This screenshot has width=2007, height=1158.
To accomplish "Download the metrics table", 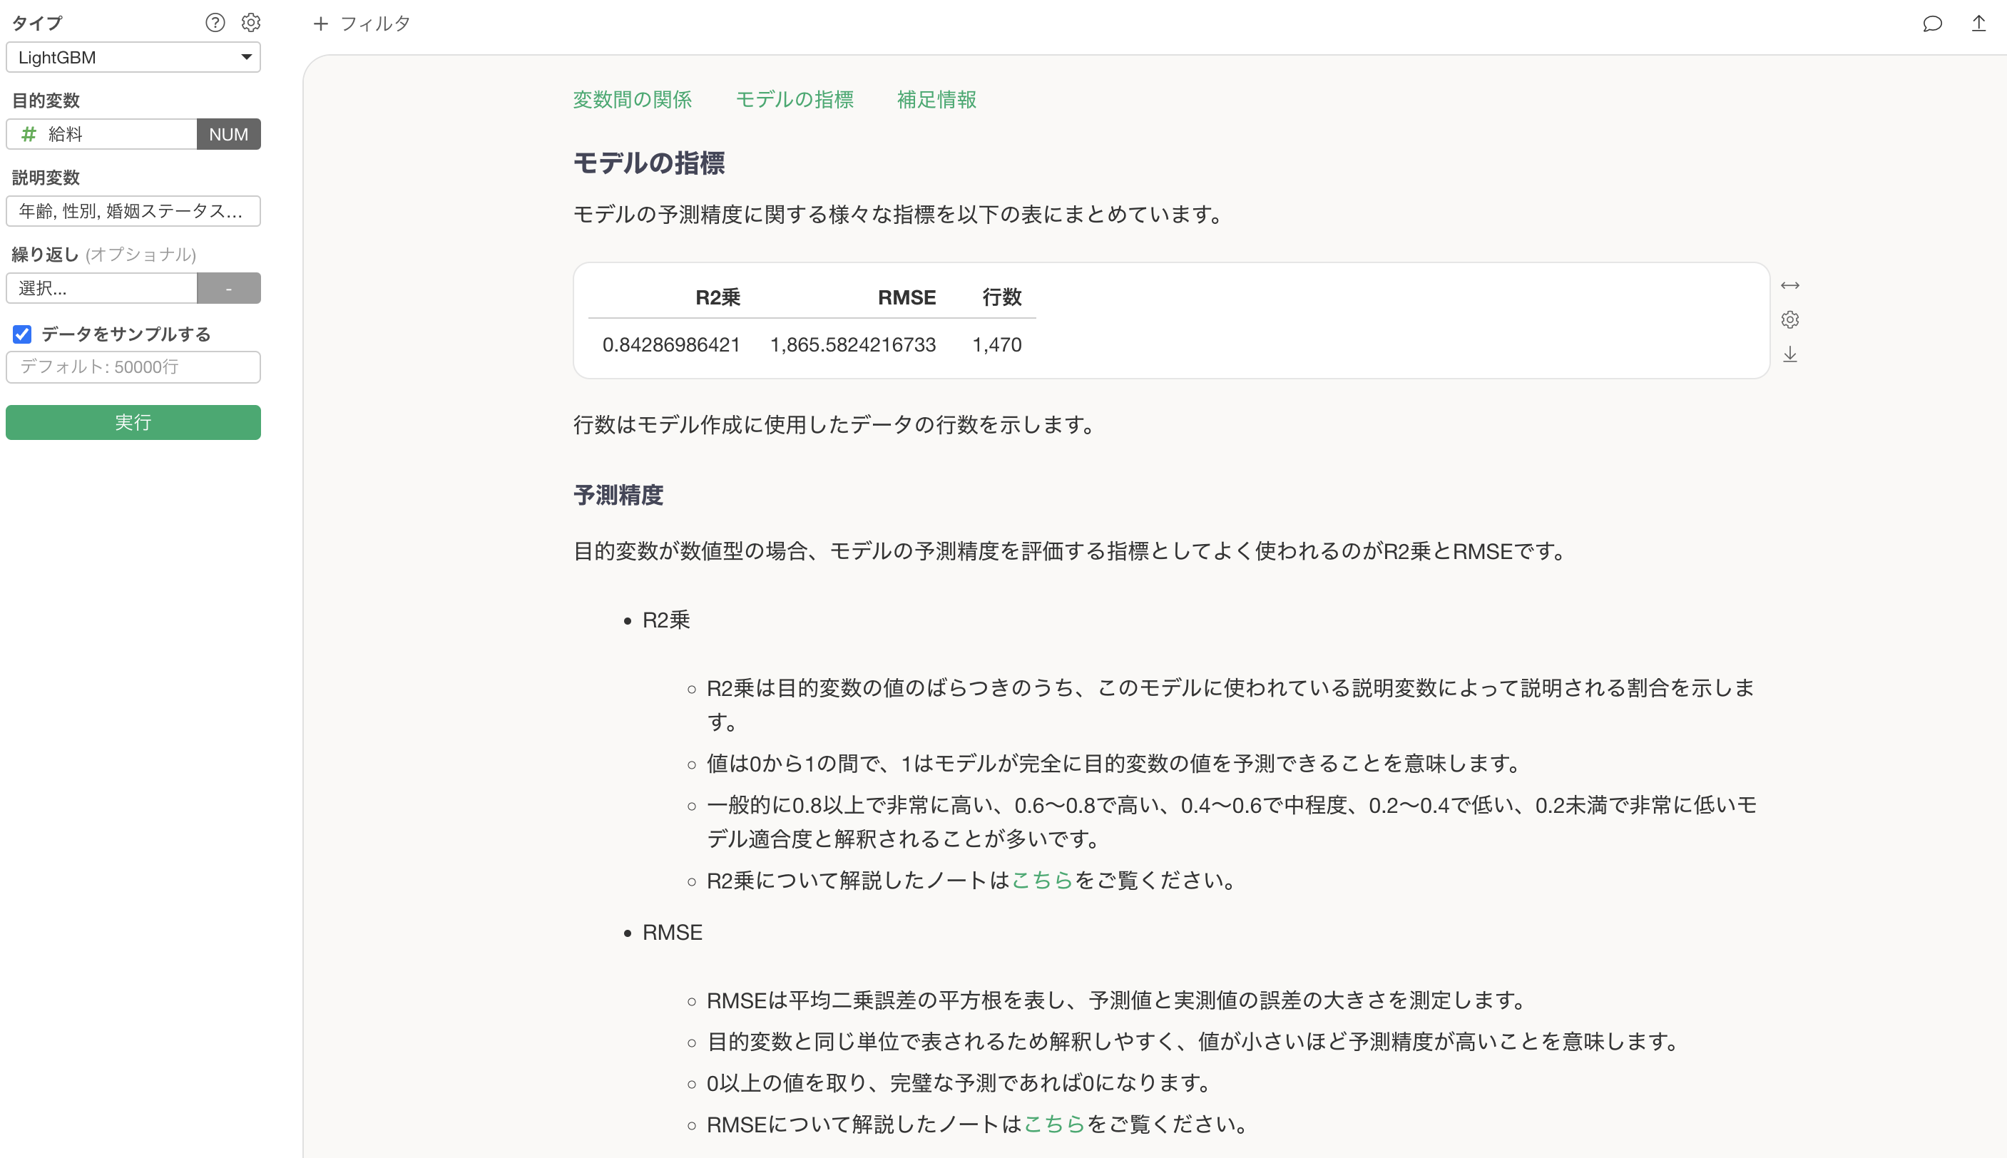I will (x=1790, y=354).
